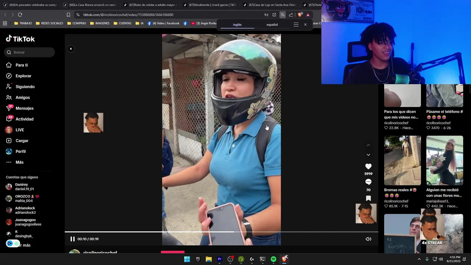Open site in app icon
The image size is (471, 265).
[x=274, y=15]
